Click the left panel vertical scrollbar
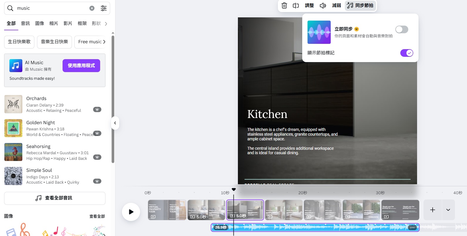 [113, 99]
